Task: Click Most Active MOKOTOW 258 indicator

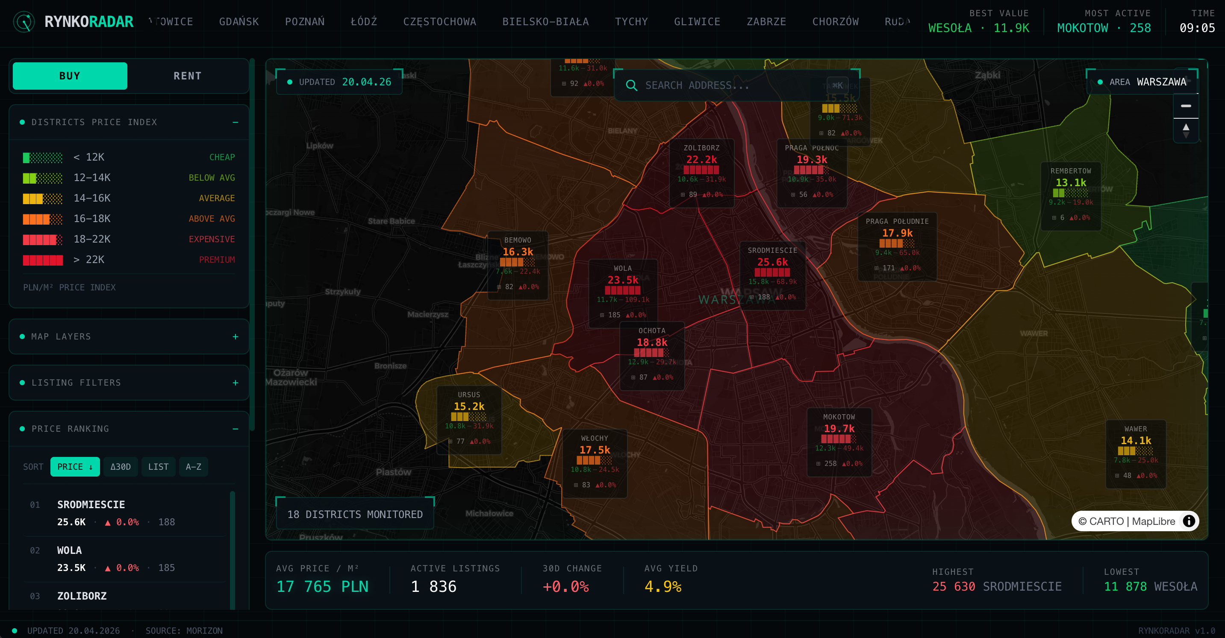Action: (1104, 22)
